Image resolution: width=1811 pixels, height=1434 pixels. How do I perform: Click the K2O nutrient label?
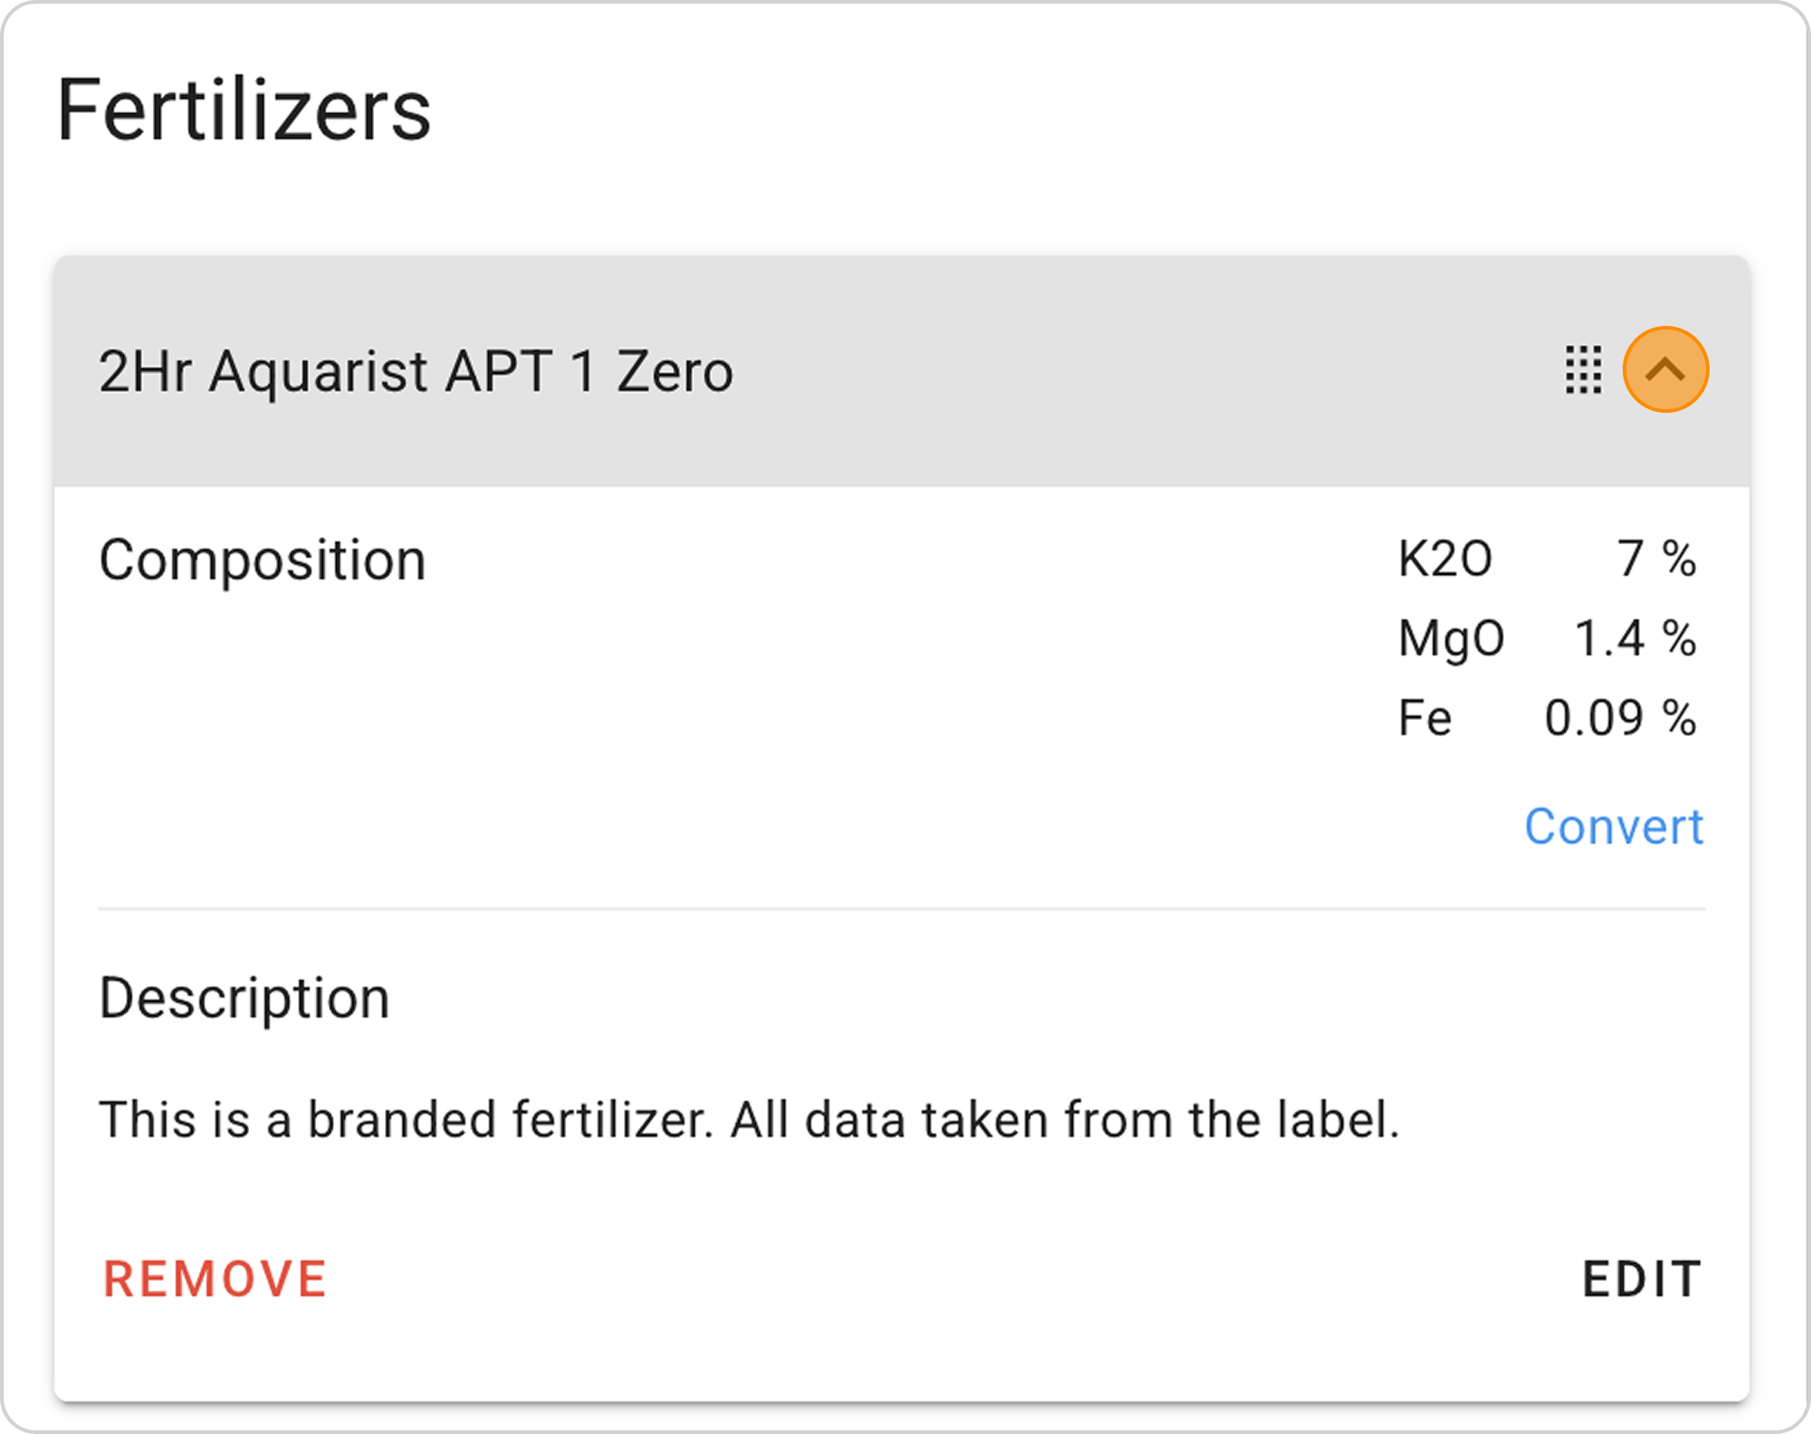(x=1444, y=559)
